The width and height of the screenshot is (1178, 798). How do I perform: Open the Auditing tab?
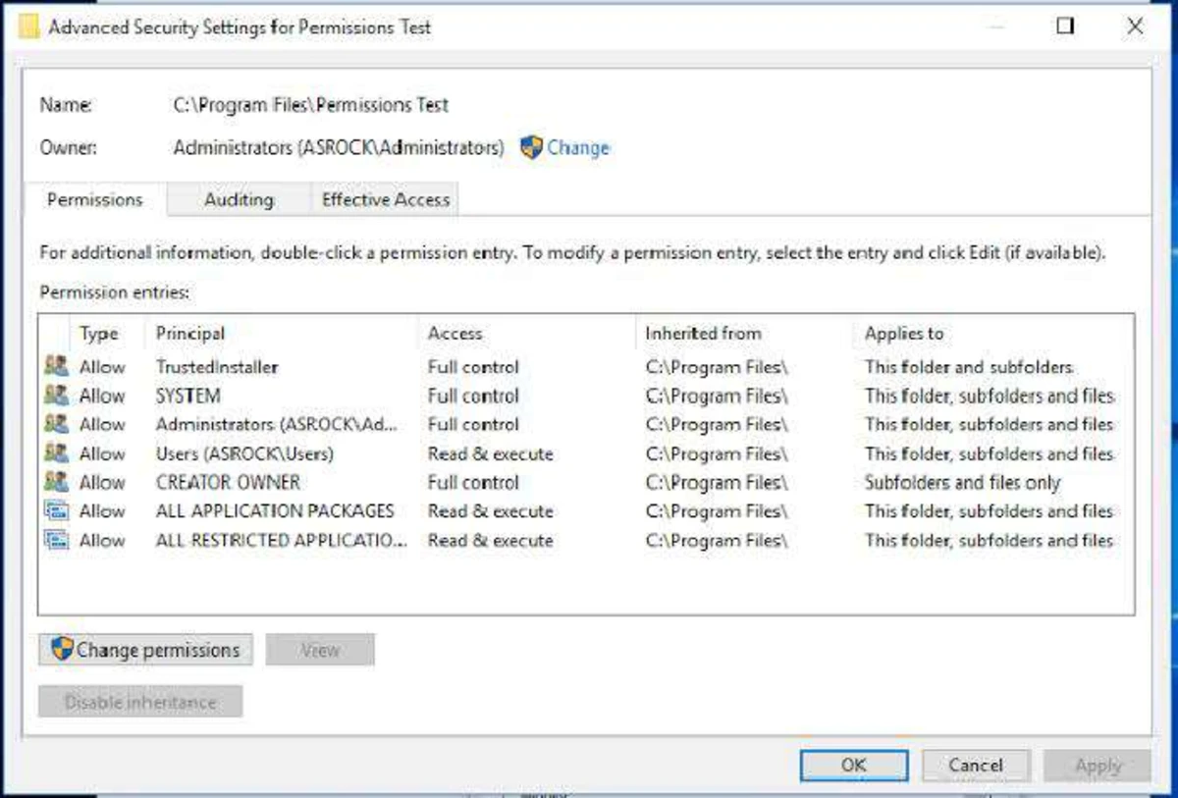tap(239, 200)
